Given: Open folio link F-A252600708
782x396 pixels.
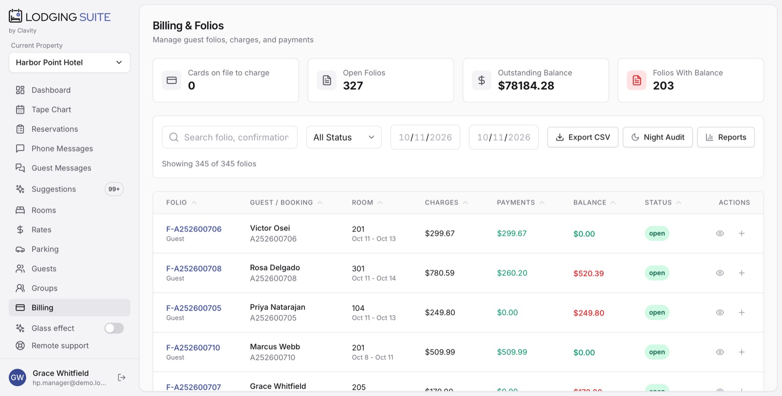Looking at the screenshot, I should (x=194, y=269).
